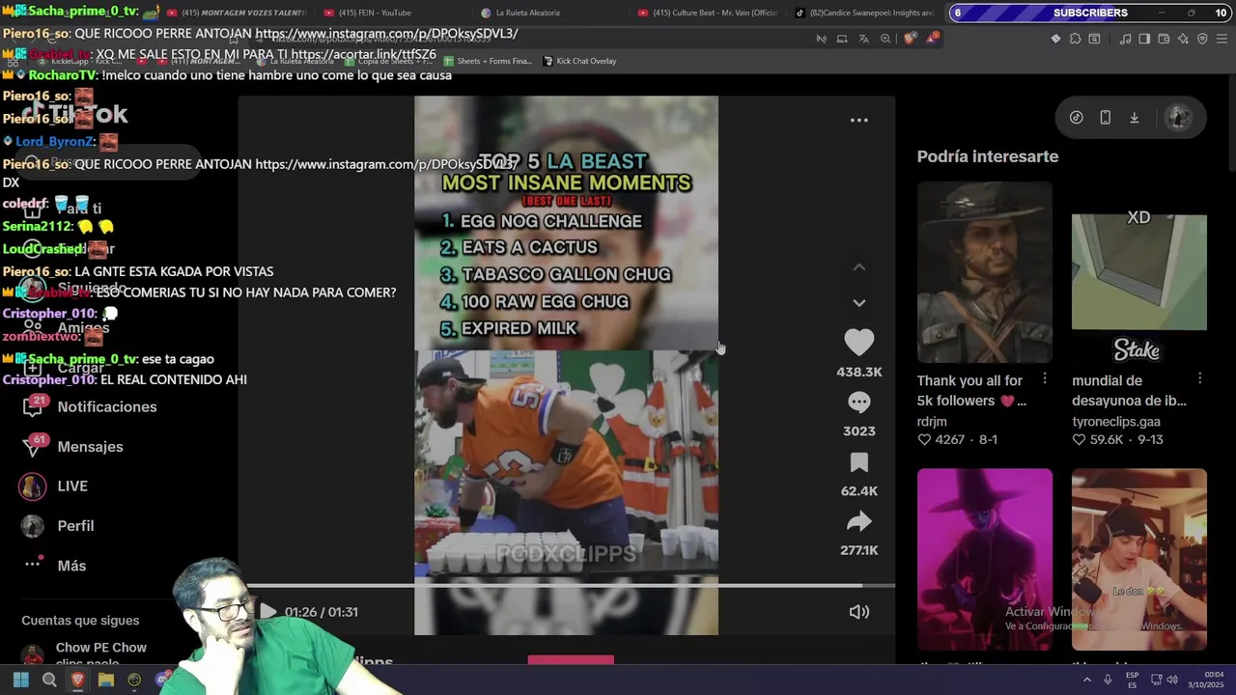1236x695 pixels.
Task: Open the three-dot options on the video
Action: click(858, 121)
